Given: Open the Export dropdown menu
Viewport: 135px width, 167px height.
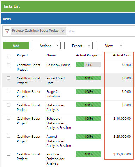Looking at the screenshot, I should 78,46.
